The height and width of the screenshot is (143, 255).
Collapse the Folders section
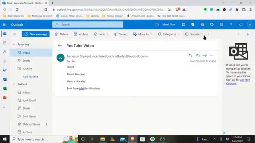[14, 84]
